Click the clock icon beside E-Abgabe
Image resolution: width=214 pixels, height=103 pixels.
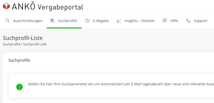tap(87, 21)
